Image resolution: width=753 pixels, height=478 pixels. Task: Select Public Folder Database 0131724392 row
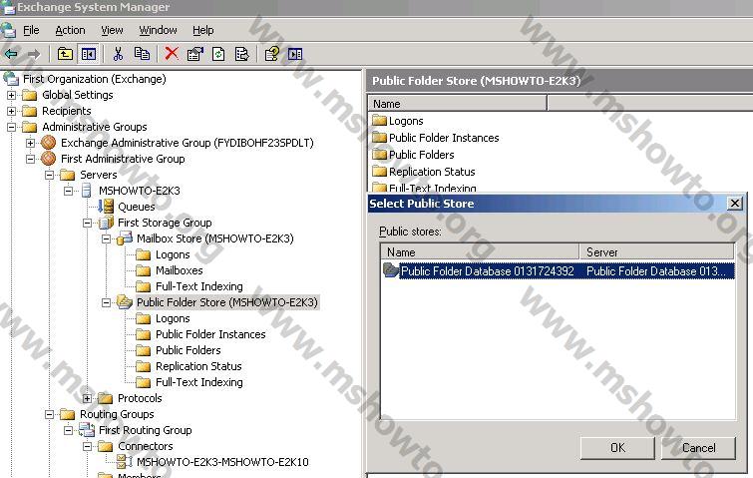(559, 271)
